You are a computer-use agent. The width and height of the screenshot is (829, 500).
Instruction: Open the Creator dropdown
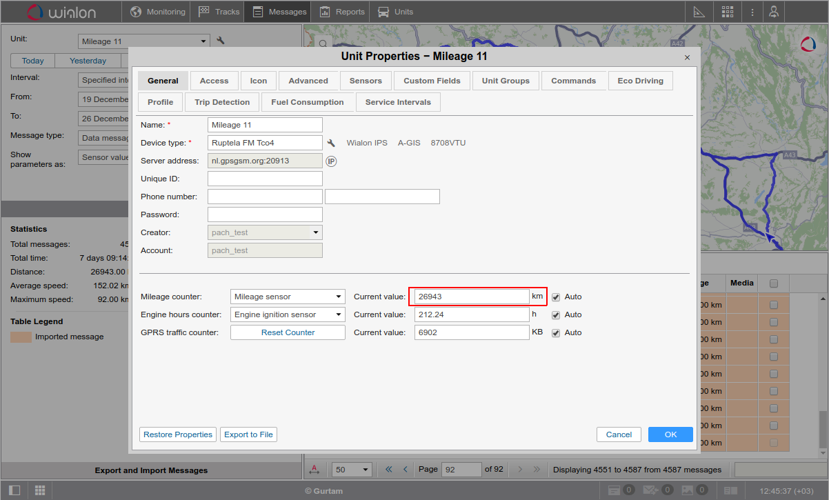click(265, 232)
